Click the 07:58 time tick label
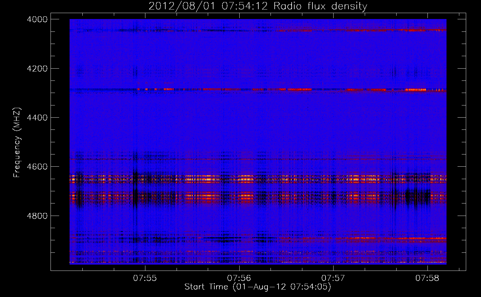Image resolution: width=481 pixels, height=297 pixels. [x=427, y=278]
